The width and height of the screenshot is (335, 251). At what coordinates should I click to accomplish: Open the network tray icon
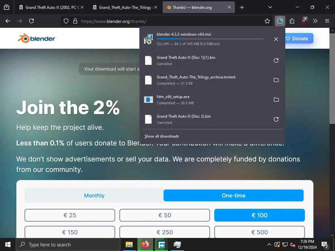pyautogui.click(x=285, y=244)
